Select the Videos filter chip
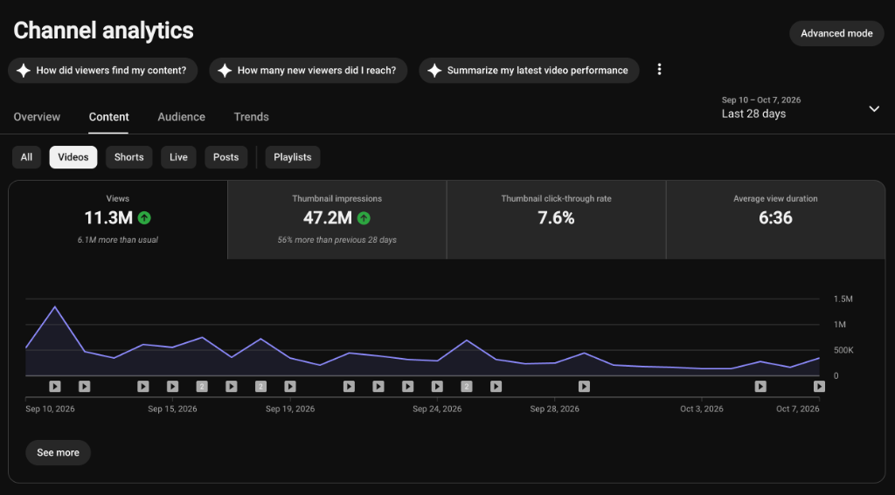Image resolution: width=895 pixels, height=495 pixels. pos(73,157)
